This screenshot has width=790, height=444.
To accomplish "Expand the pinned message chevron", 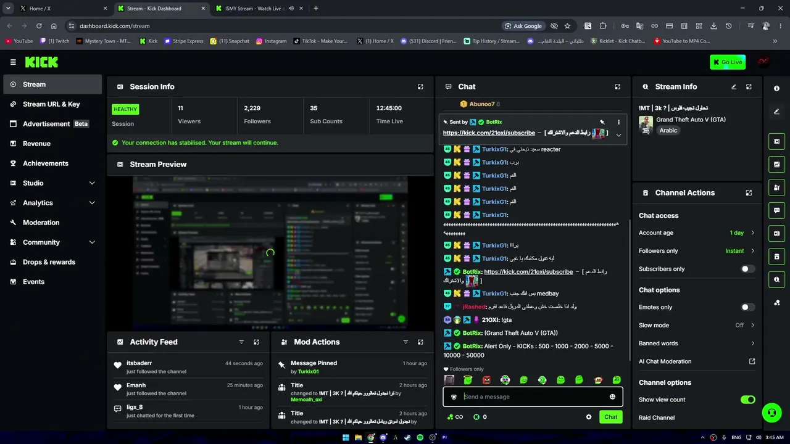I will [618, 135].
